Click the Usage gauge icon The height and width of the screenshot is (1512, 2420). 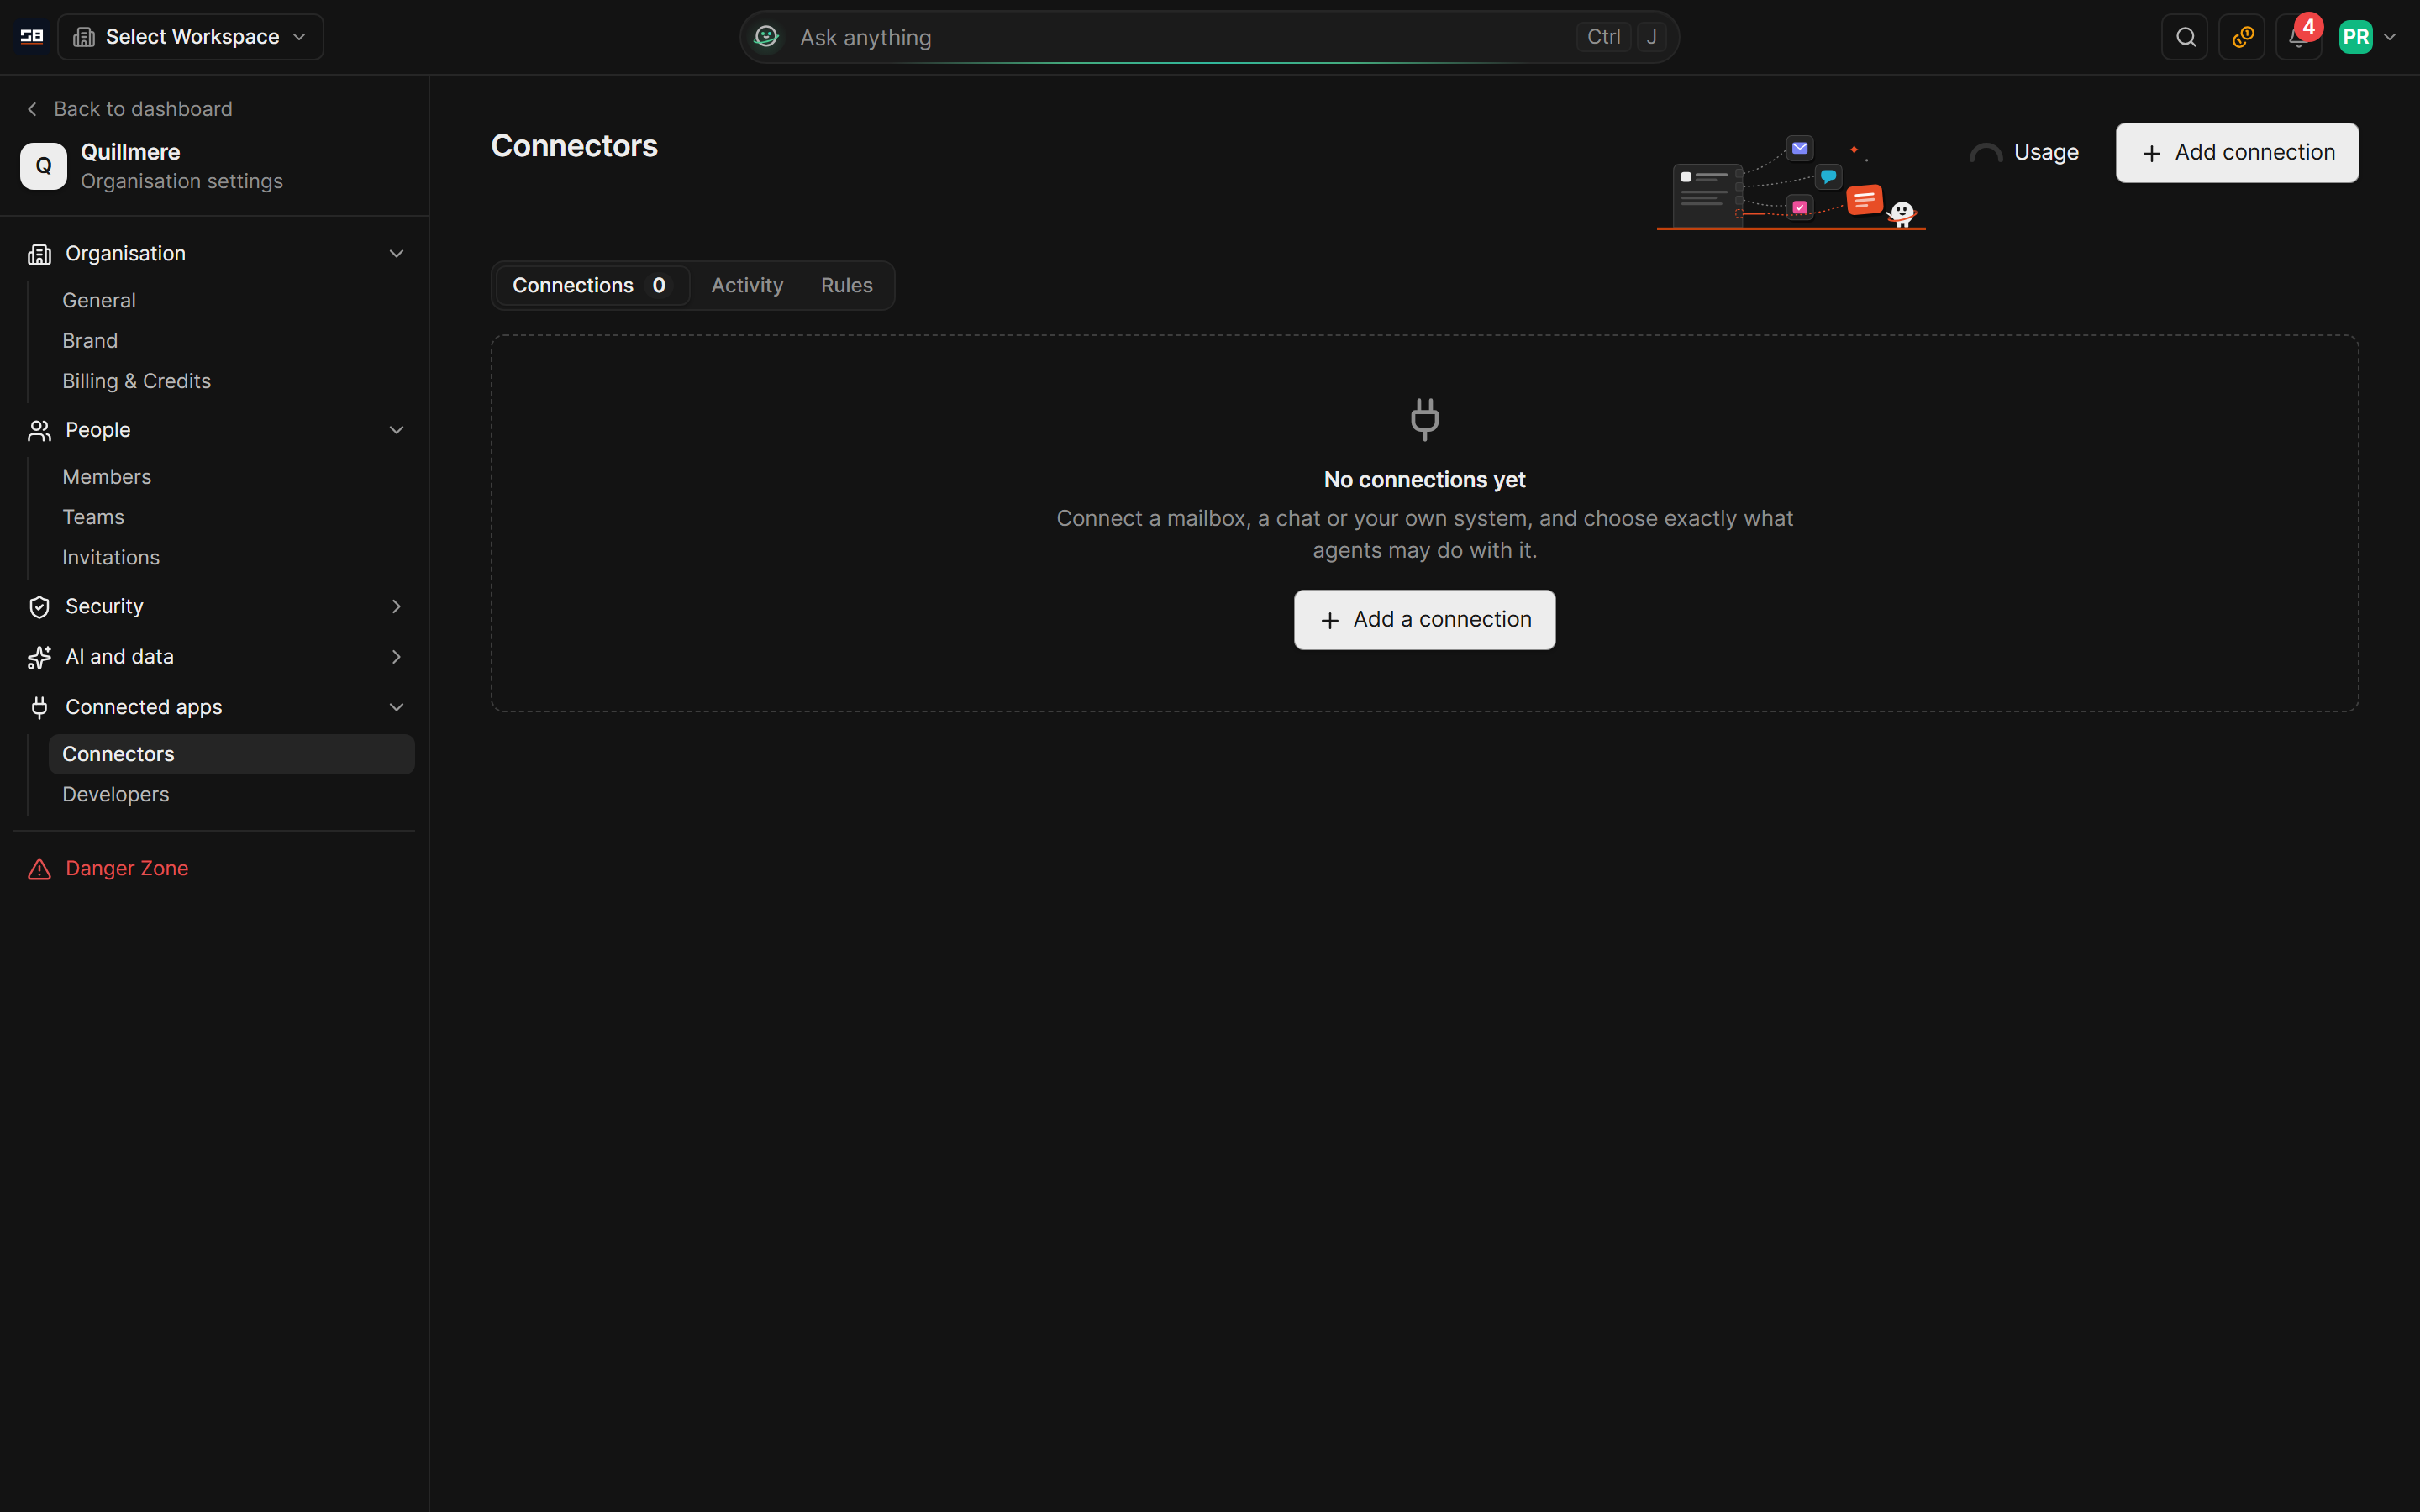point(1985,153)
